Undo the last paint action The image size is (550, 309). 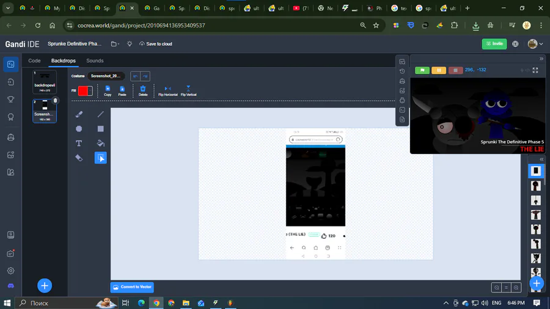click(x=136, y=76)
